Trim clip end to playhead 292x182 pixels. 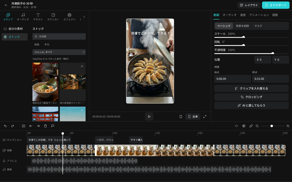pos(38,126)
